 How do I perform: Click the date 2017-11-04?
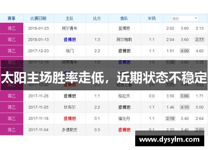tap(38, 130)
